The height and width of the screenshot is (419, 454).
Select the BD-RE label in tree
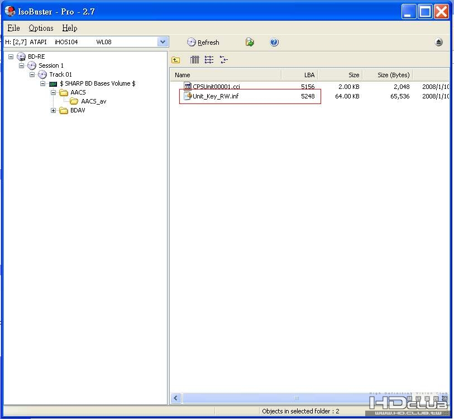36,57
